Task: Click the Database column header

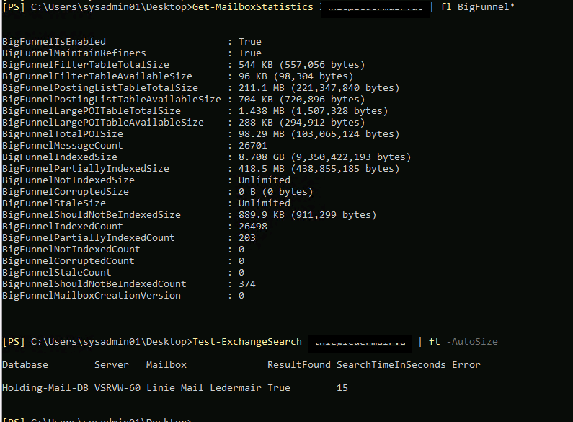Action: click(25, 364)
